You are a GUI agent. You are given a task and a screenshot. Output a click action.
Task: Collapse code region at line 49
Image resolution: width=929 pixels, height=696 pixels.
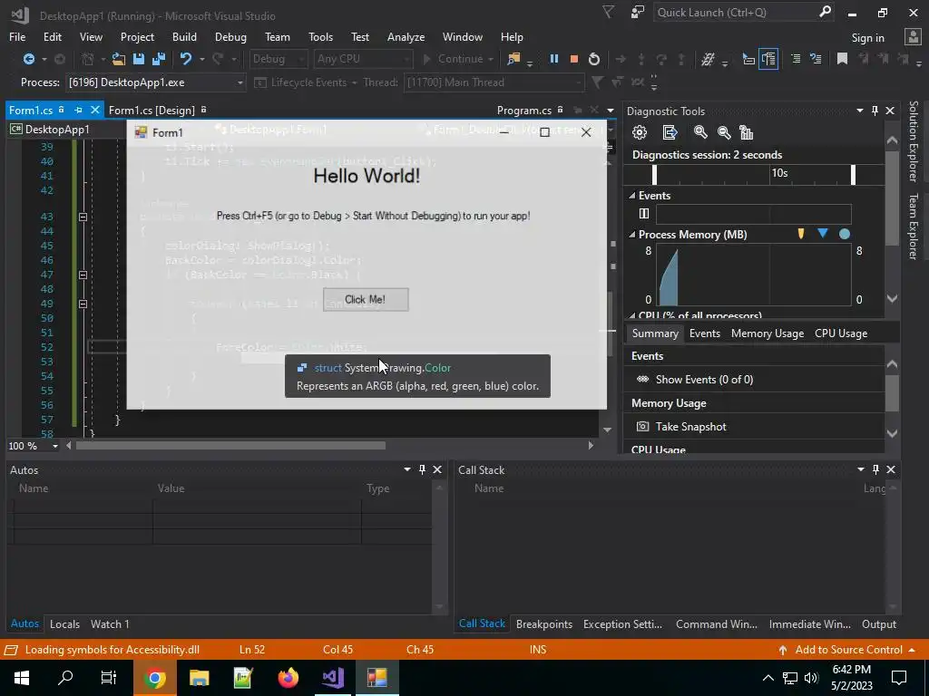point(83,304)
